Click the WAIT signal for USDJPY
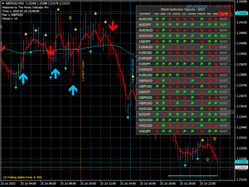 pos(224,131)
